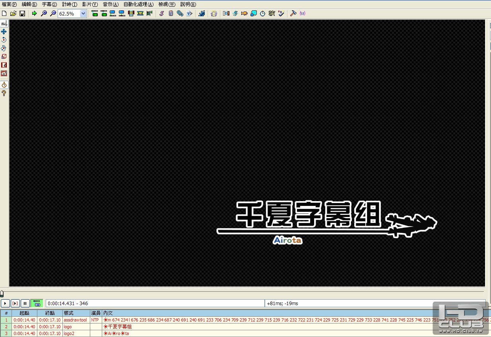Click the 樣式 column header
491x337 pixels.
pos(76,313)
